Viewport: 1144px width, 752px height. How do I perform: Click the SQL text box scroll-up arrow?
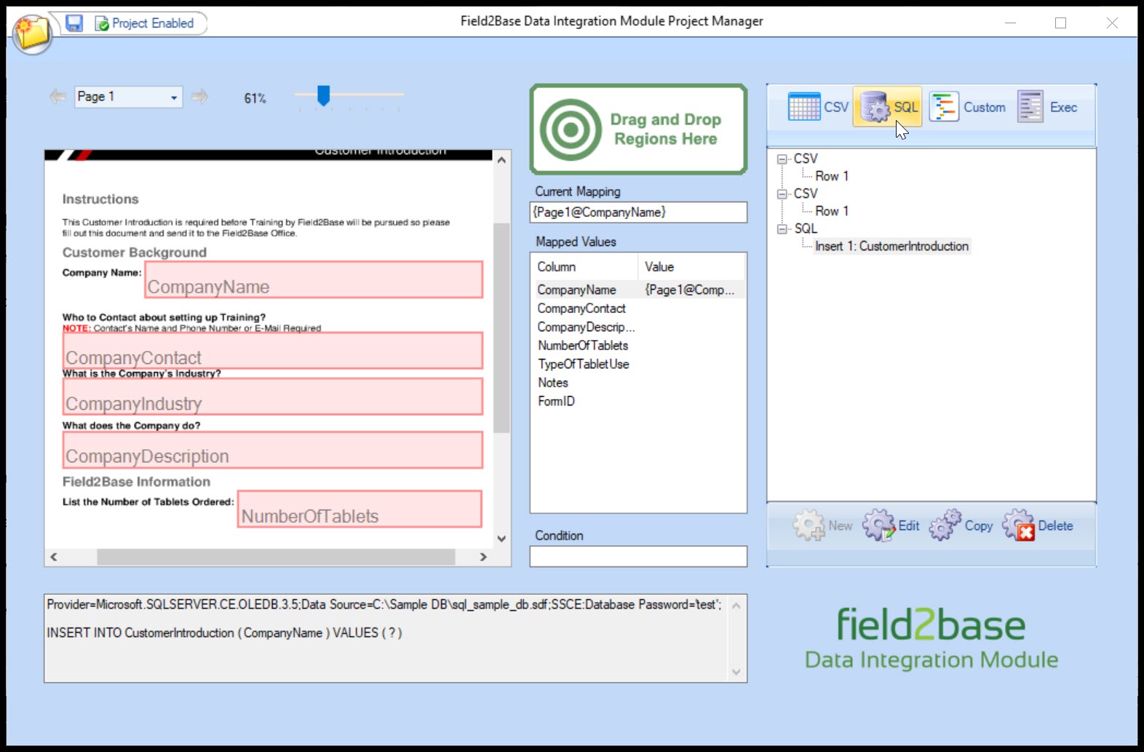736,606
